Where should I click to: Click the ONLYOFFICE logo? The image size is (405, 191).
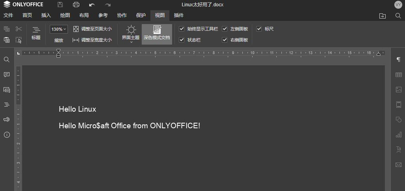23,4
